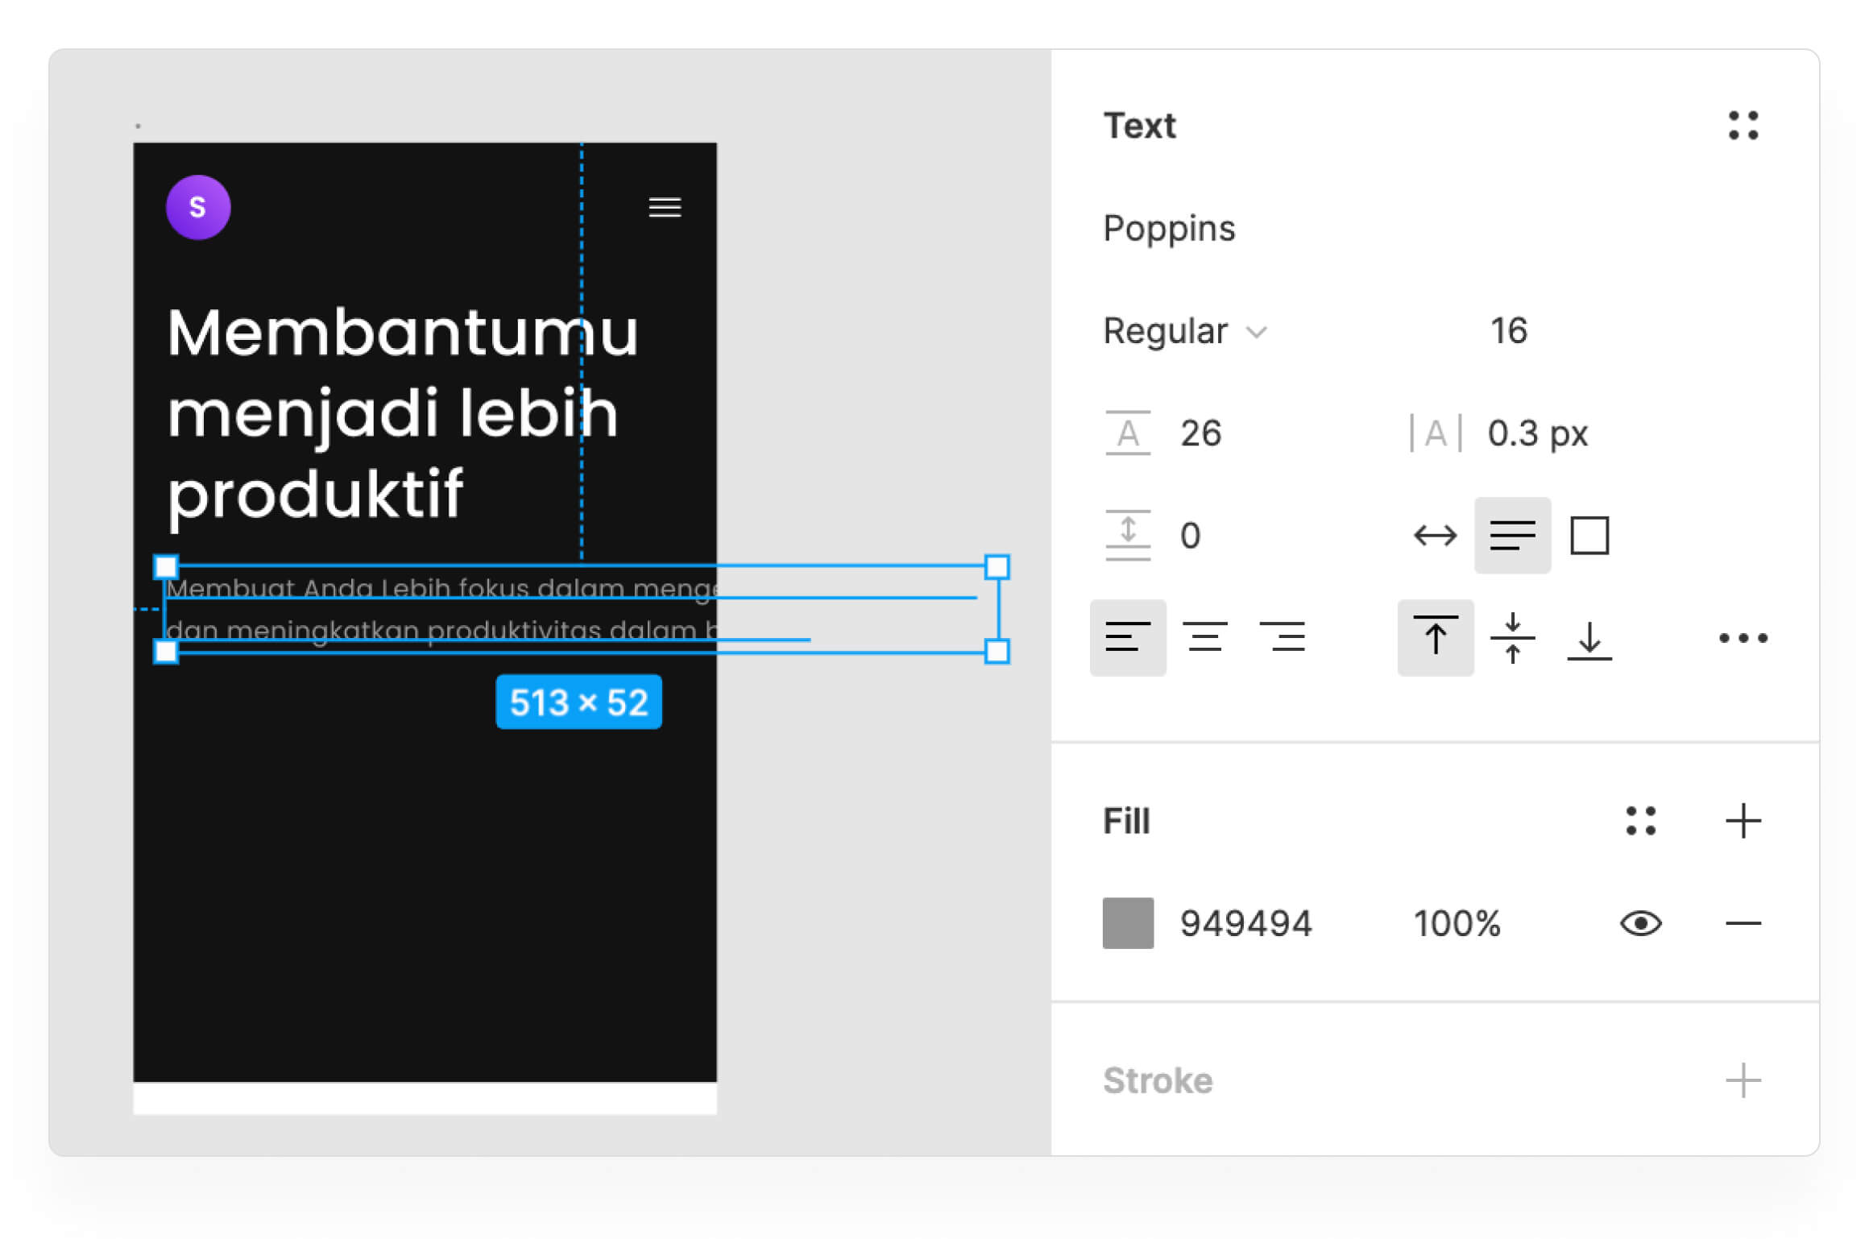This screenshot has height=1239, width=1869.
Task: Open the Regular font weight dropdown
Action: tap(1184, 331)
